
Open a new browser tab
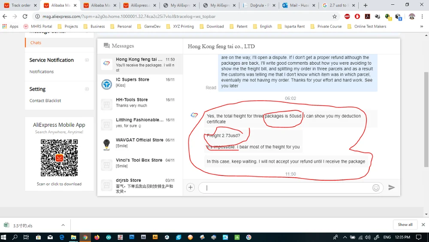click(366, 5)
